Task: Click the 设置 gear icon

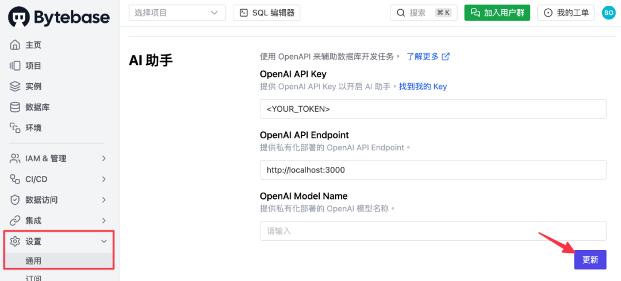Action: pyautogui.click(x=14, y=241)
